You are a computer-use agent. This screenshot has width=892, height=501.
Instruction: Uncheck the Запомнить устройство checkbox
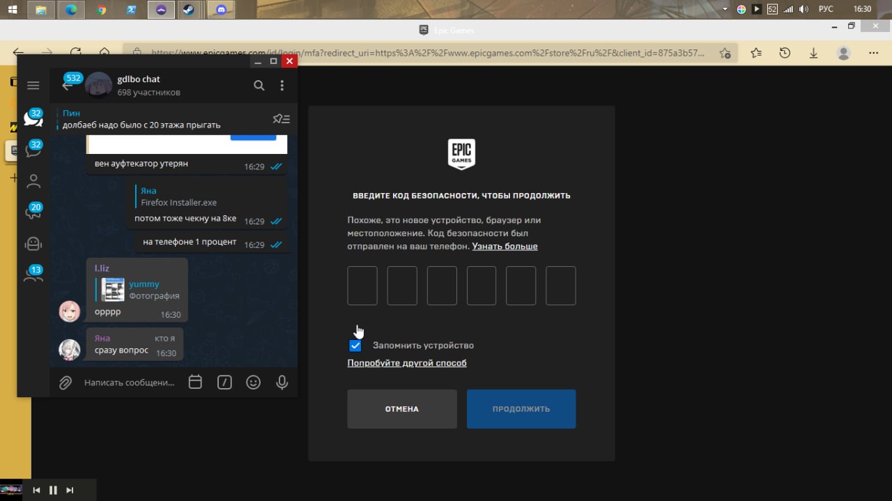click(x=355, y=346)
